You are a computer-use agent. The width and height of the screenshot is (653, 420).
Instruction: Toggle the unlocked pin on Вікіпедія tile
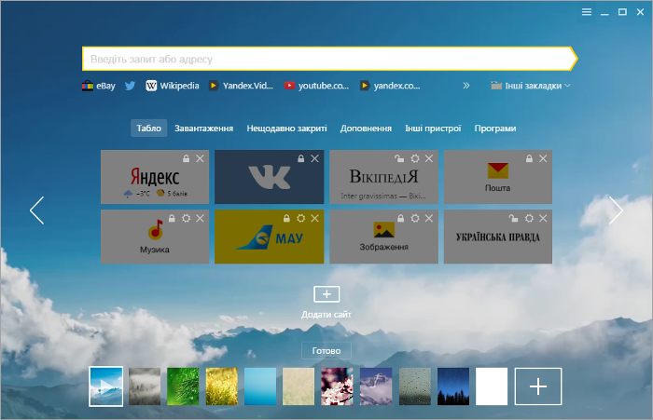[x=399, y=158]
